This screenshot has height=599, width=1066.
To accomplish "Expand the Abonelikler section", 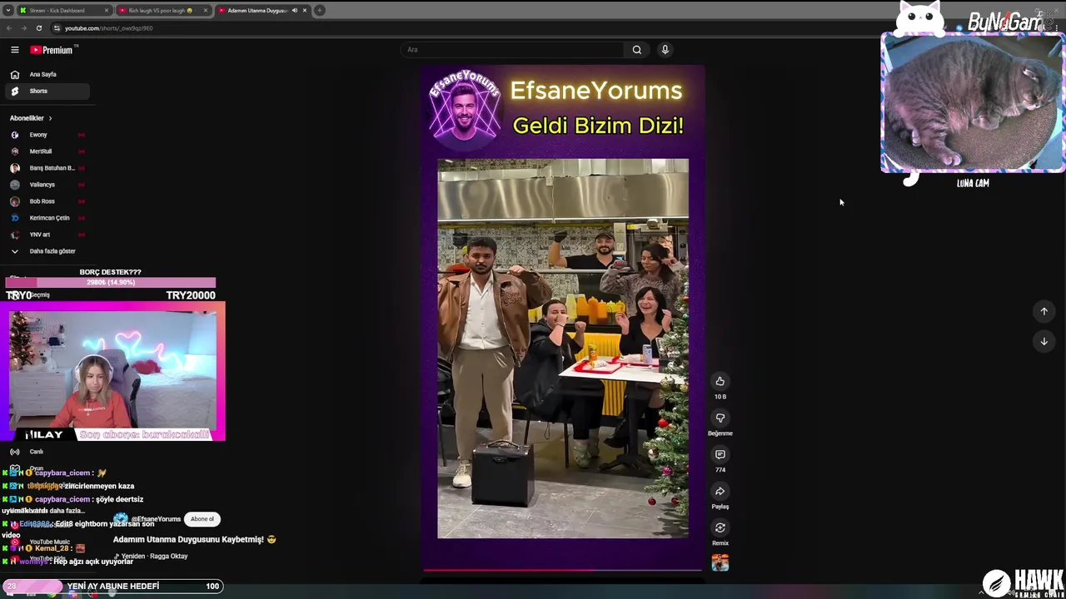I will point(31,118).
